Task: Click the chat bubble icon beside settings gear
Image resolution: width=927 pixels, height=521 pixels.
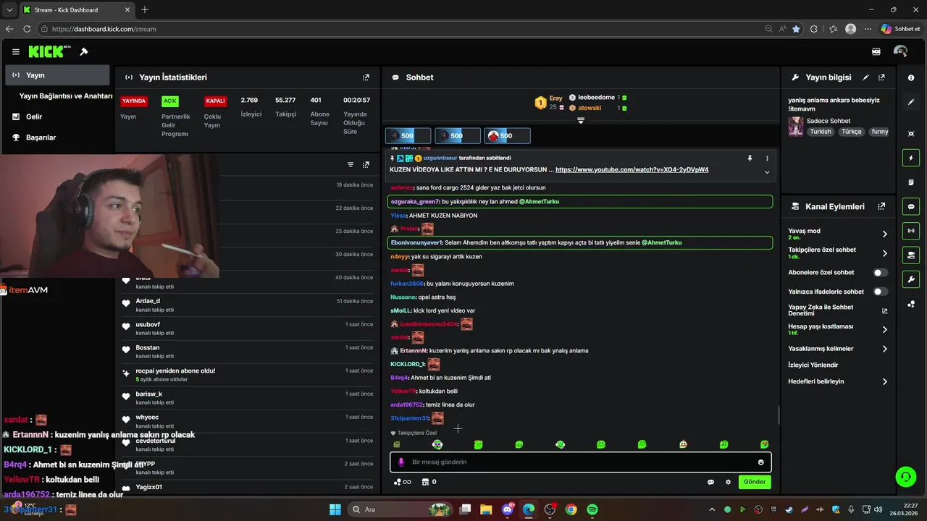Action: [x=710, y=482]
